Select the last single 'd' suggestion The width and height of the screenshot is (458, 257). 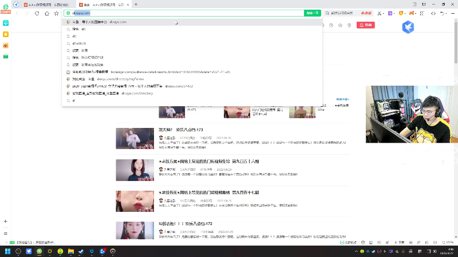[x=192, y=101]
